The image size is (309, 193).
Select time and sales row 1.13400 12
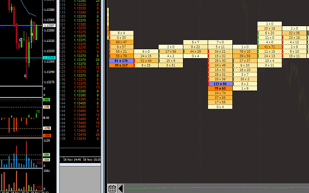[80, 115]
